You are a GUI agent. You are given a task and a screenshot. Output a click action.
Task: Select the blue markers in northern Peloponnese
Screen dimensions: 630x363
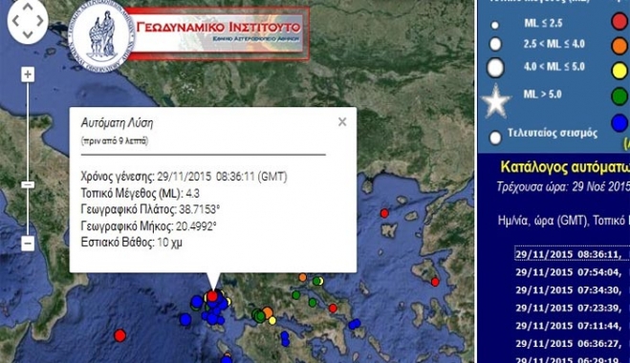pyautogui.click(x=285, y=338)
